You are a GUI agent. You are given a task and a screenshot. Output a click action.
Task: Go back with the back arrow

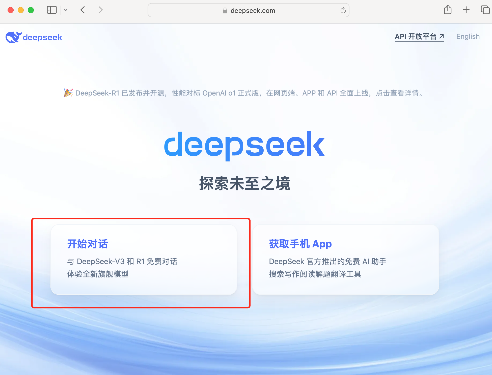83,10
